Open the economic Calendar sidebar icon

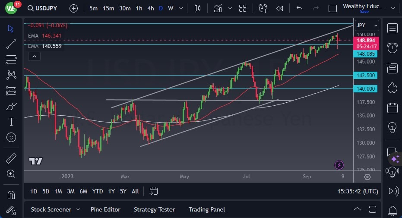(x=393, y=107)
